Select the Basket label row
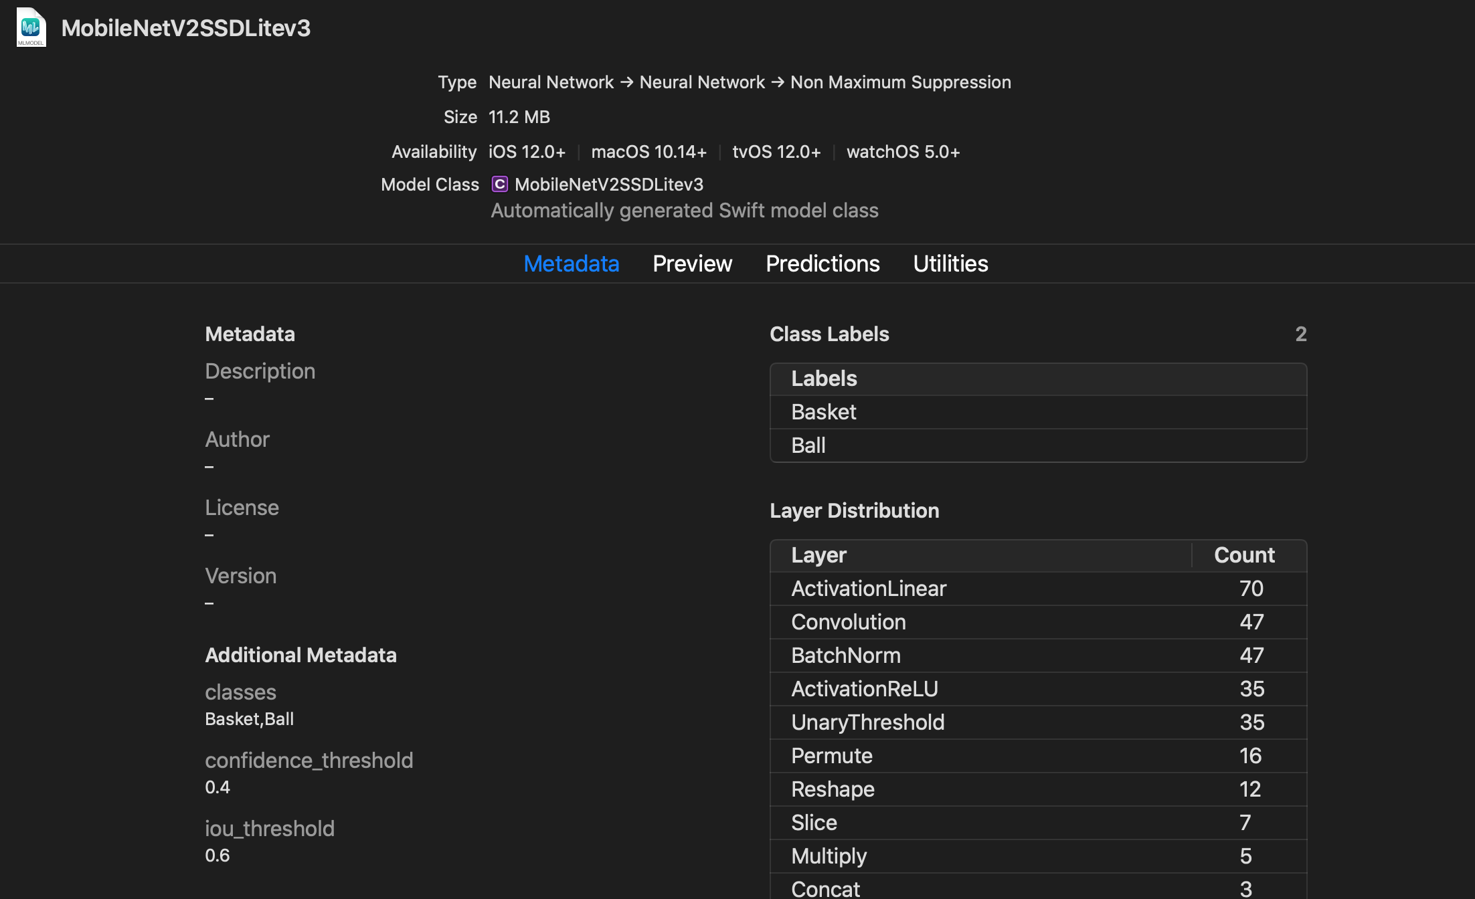Viewport: 1475px width, 899px height. (824, 412)
